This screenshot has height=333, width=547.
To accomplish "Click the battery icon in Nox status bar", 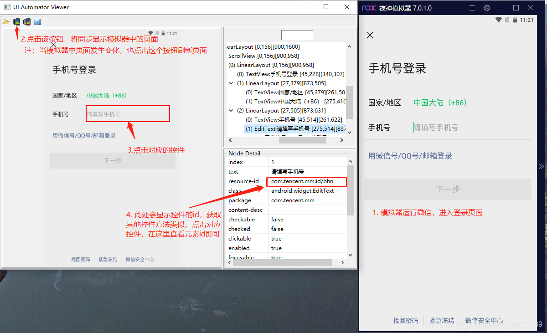I will click(x=515, y=20).
